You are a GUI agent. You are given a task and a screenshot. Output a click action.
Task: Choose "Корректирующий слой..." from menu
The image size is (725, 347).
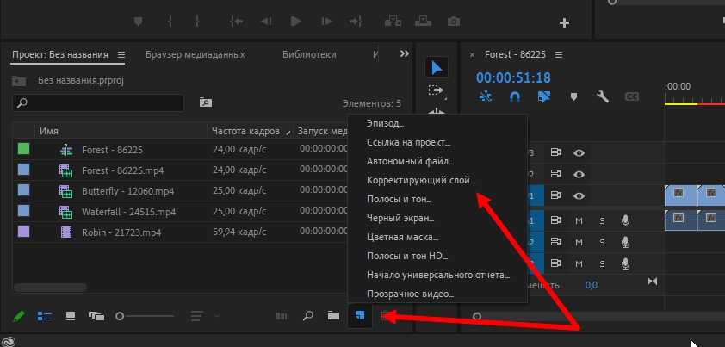pyautogui.click(x=420, y=181)
